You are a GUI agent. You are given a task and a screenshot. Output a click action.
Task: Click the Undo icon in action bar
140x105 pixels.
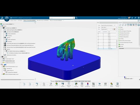tap(37, 84)
